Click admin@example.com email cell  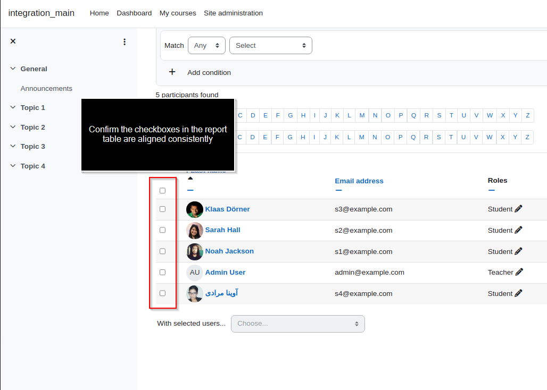[x=369, y=272]
